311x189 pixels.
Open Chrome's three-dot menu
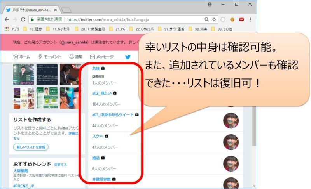(250, 19)
